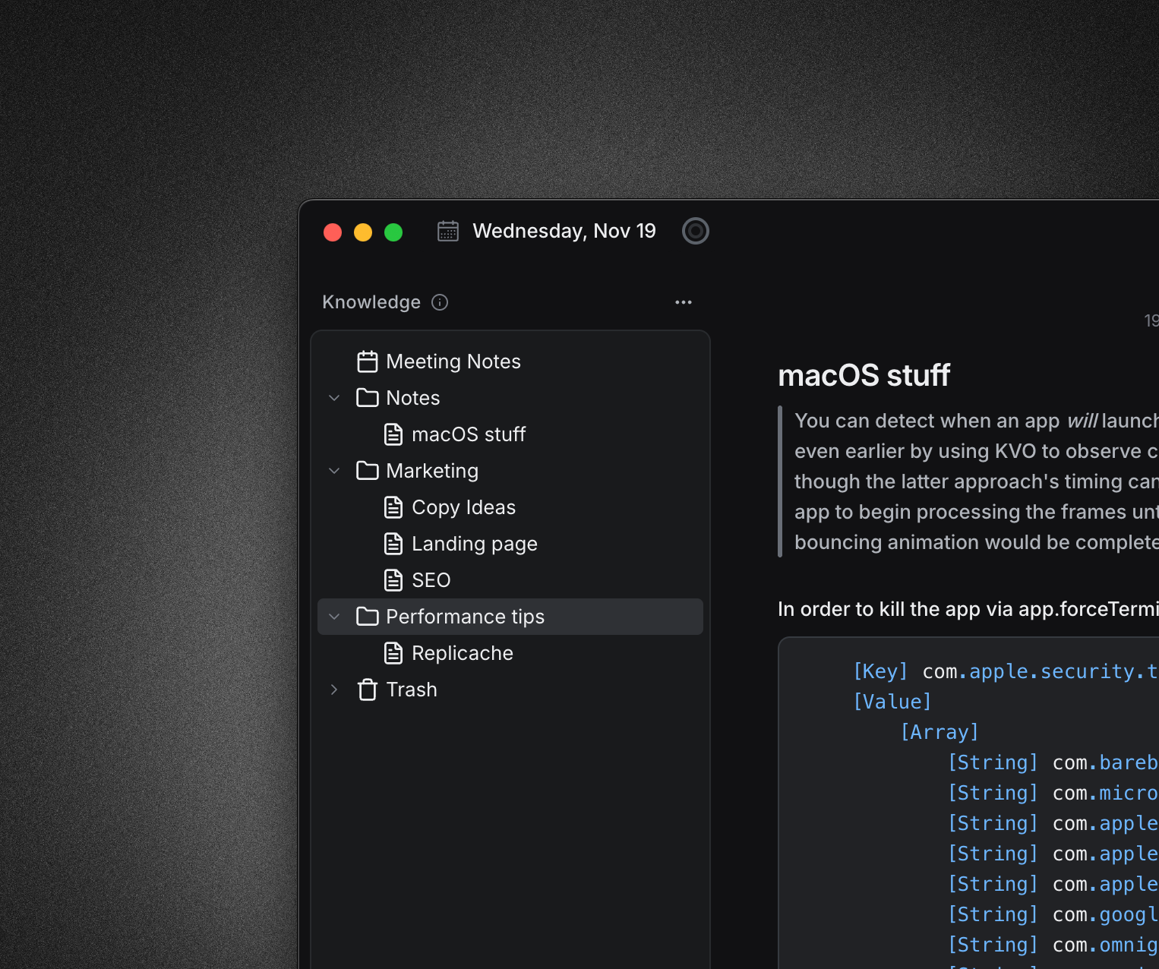Expand the Trash folder chevron
The height and width of the screenshot is (969, 1159).
click(334, 690)
